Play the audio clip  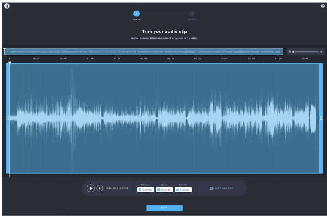(91, 188)
